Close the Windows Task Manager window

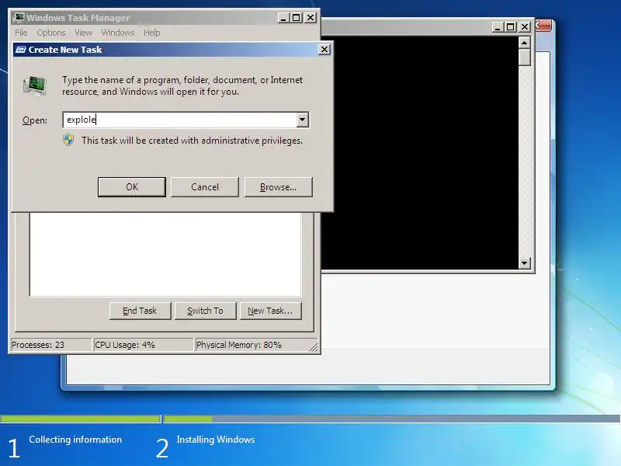click(310, 17)
